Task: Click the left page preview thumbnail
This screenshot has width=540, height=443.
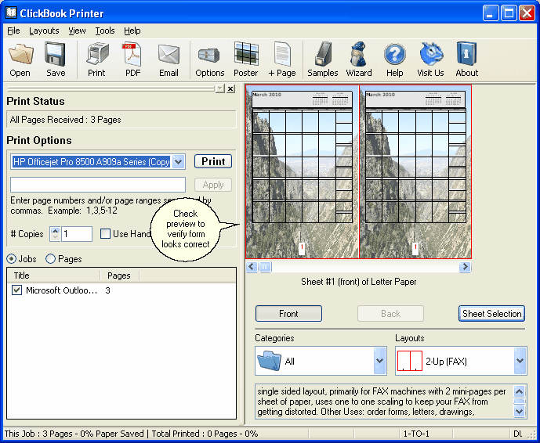Action: point(302,171)
